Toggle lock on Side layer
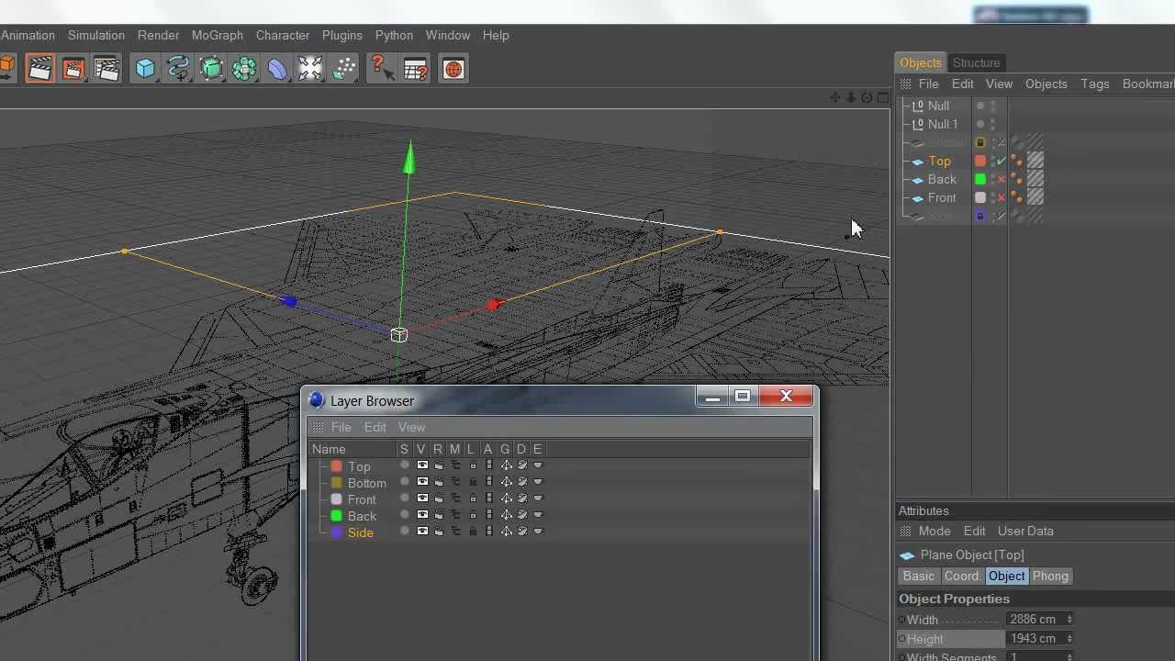This screenshot has width=1175, height=661. tap(473, 532)
